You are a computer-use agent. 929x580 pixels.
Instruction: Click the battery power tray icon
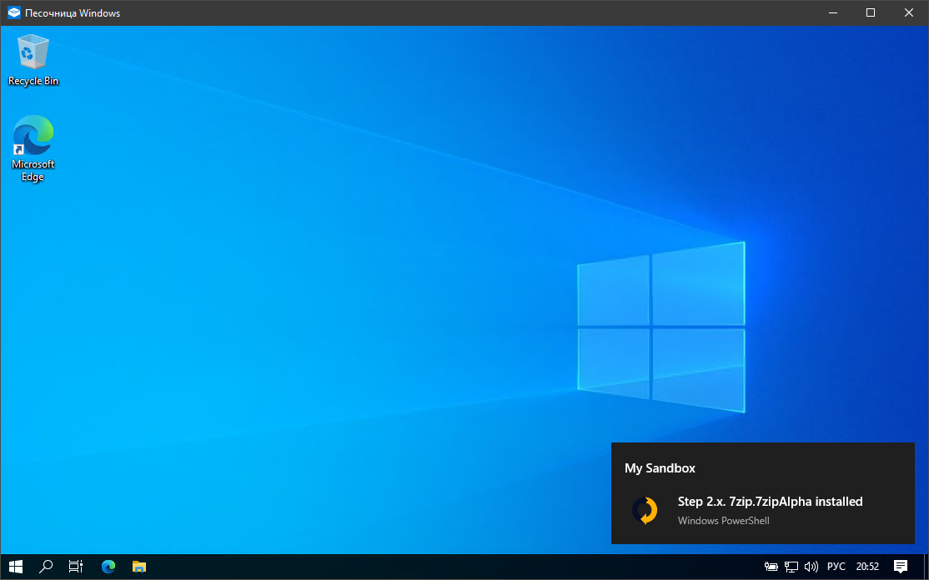771,567
